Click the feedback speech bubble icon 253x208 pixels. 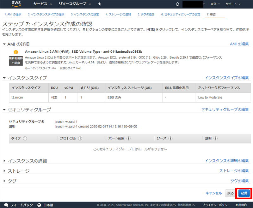click(x=6, y=205)
